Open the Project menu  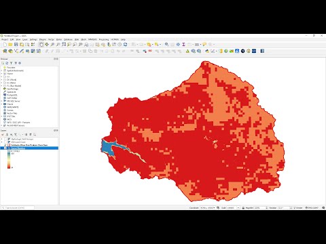(x=5, y=39)
